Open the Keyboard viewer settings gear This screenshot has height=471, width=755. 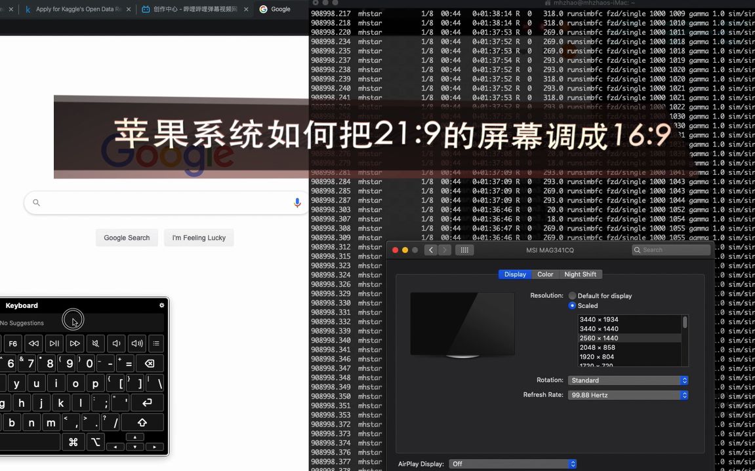point(161,305)
